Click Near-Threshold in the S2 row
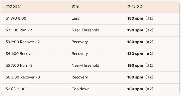Screen dimensions: 181x96 tap(85, 30)
